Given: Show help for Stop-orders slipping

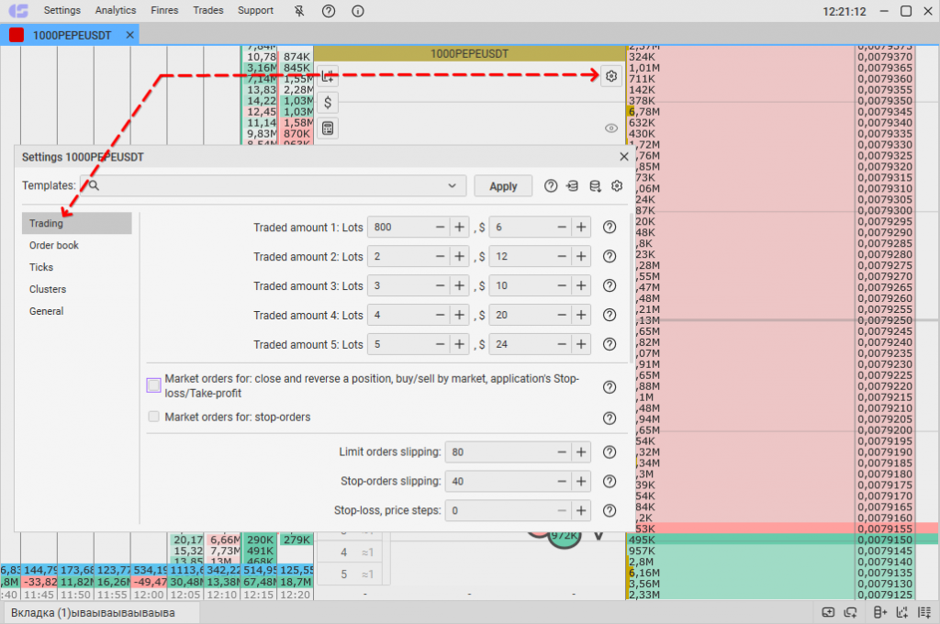Looking at the screenshot, I should click(x=610, y=482).
